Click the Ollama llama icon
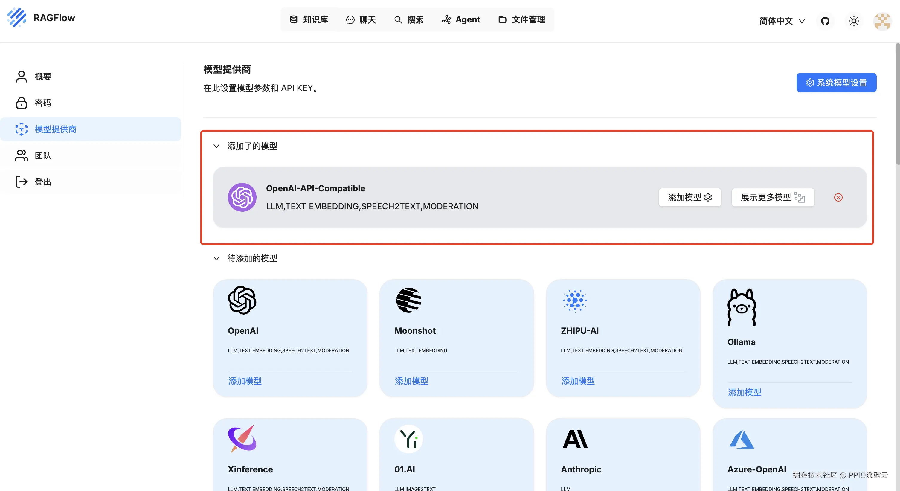 click(x=742, y=307)
